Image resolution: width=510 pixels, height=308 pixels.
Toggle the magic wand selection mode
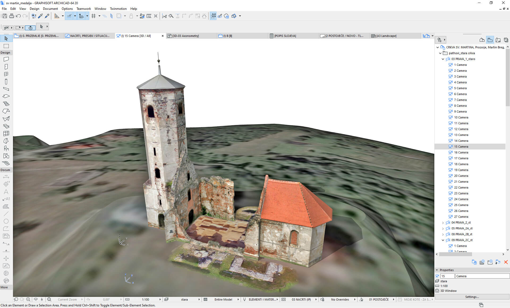click(x=31, y=28)
